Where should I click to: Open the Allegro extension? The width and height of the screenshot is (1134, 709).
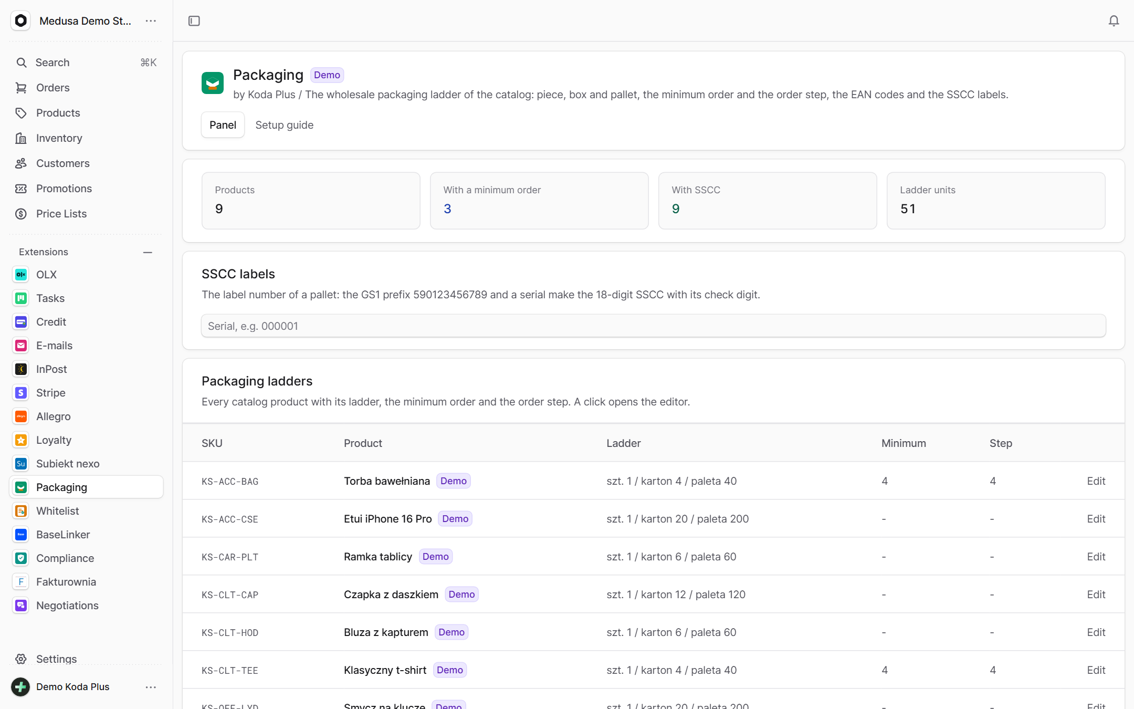point(86,416)
